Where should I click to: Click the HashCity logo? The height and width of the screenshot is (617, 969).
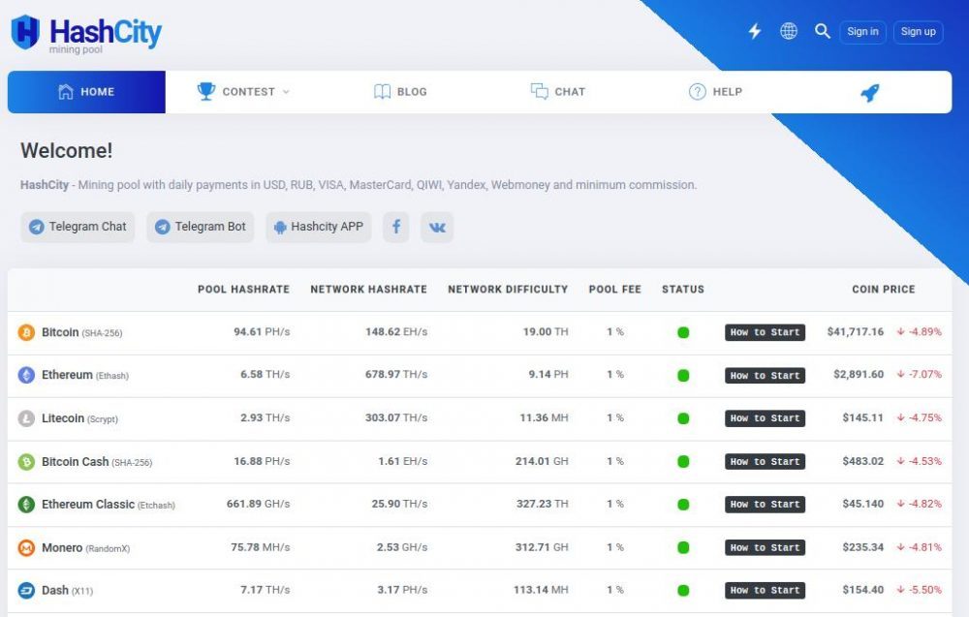coord(87,31)
